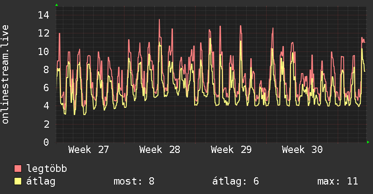Image resolution: width=373 pixels, height=194 pixels.
Task: Click the red legtöbb legend swatch
Action: [x=18, y=168]
